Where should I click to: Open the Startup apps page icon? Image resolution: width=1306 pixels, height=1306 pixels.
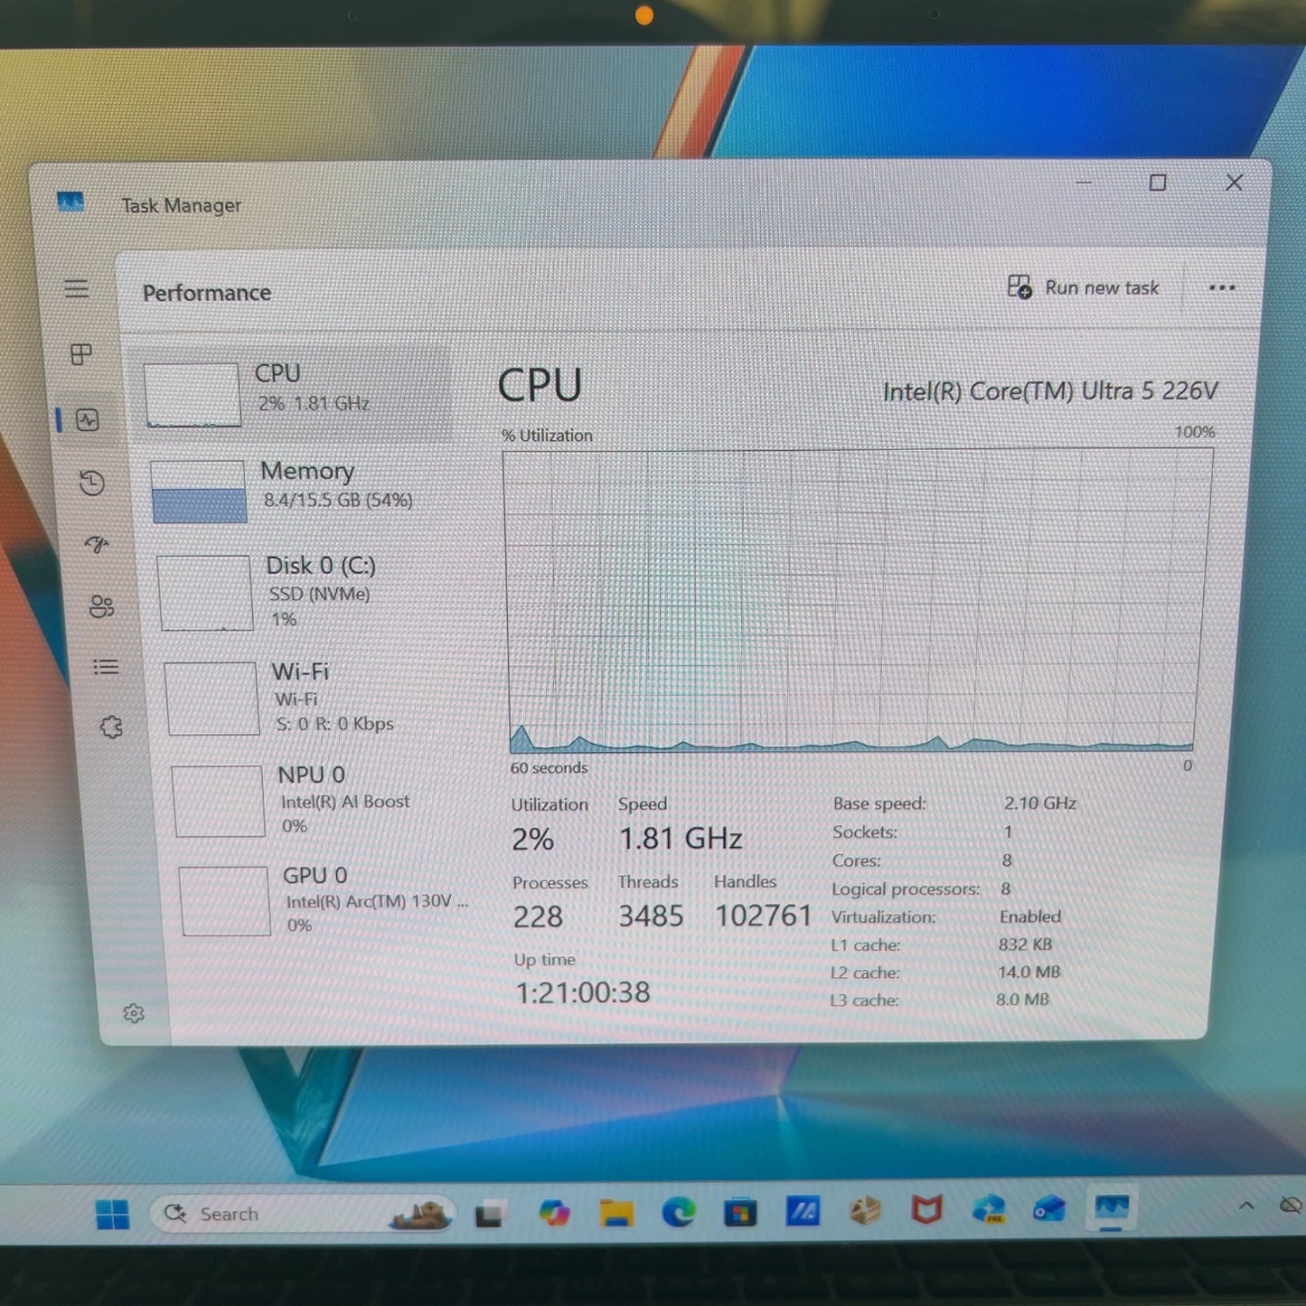pyautogui.click(x=98, y=544)
